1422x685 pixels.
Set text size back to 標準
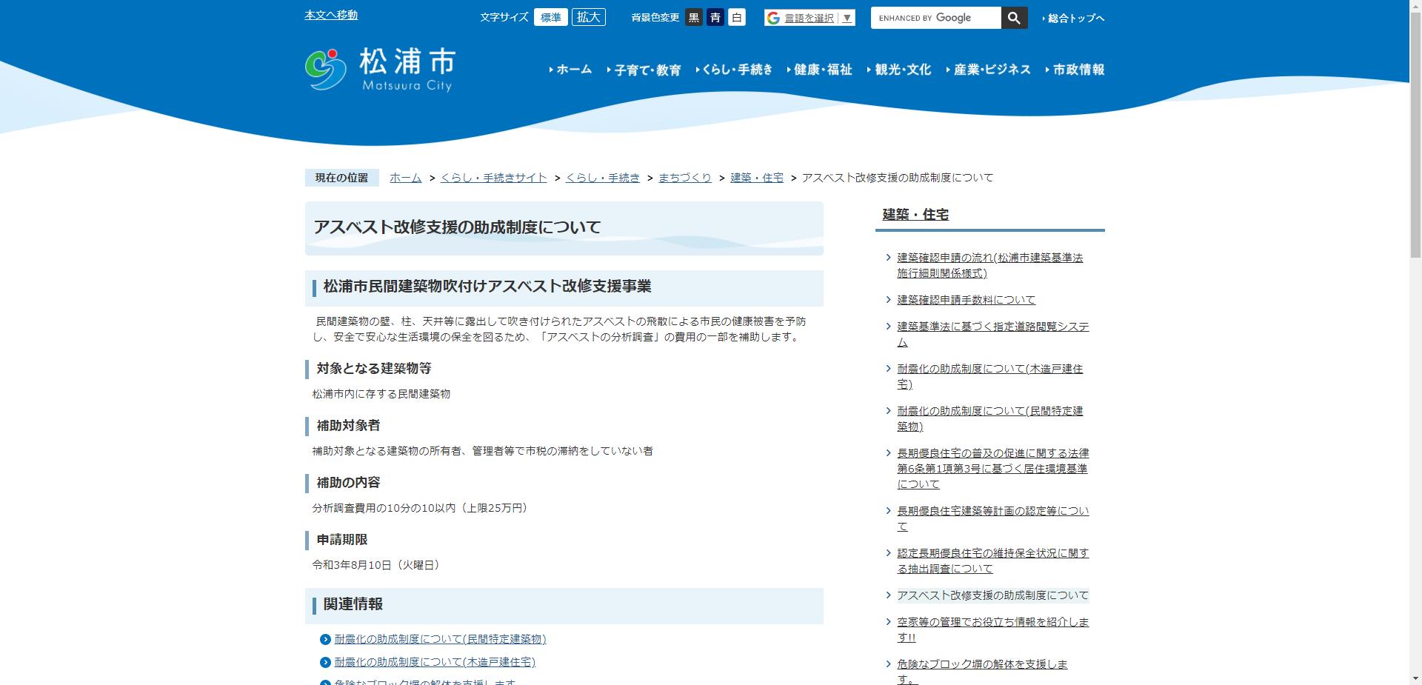pos(551,17)
